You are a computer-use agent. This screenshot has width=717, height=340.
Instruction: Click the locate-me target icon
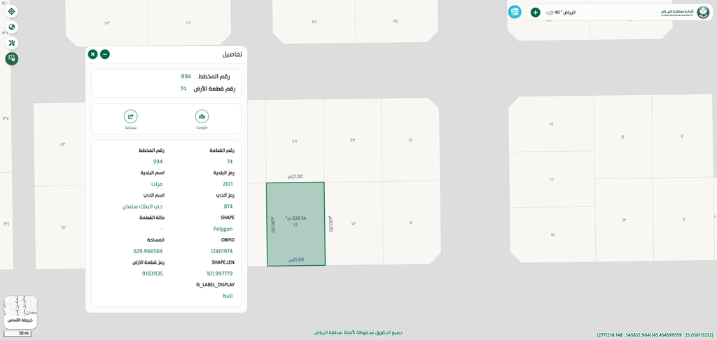(x=11, y=11)
